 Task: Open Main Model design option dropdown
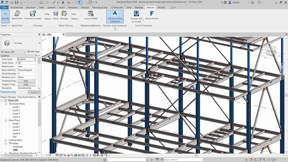click(201, 160)
